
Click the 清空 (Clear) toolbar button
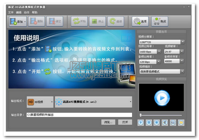tap(55, 22)
